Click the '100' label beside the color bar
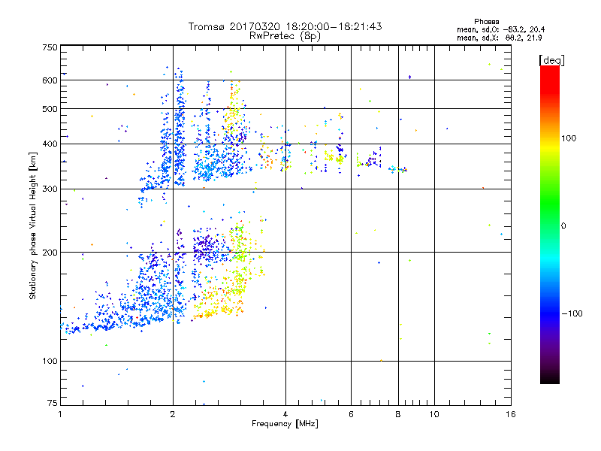The image size is (601, 451). coord(569,138)
